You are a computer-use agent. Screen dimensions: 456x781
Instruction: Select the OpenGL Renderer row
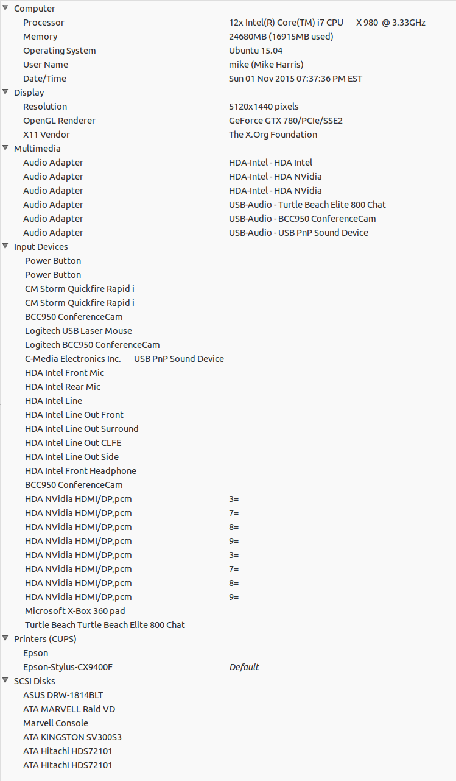tap(59, 121)
